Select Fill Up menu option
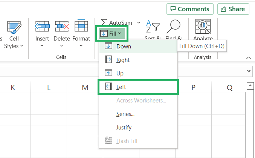This screenshot has height=158, width=255. pyautogui.click(x=120, y=74)
